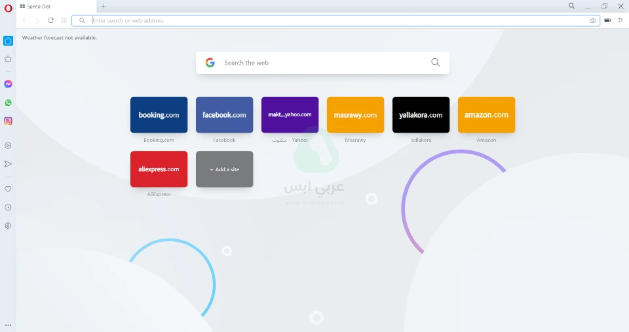
Task: Reload the current page
Action: tap(50, 21)
